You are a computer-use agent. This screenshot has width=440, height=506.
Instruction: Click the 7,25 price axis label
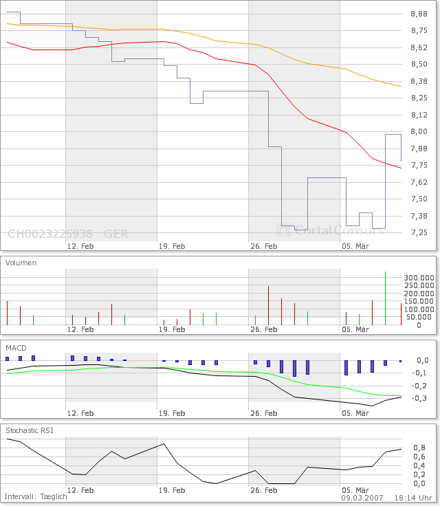[x=419, y=232]
